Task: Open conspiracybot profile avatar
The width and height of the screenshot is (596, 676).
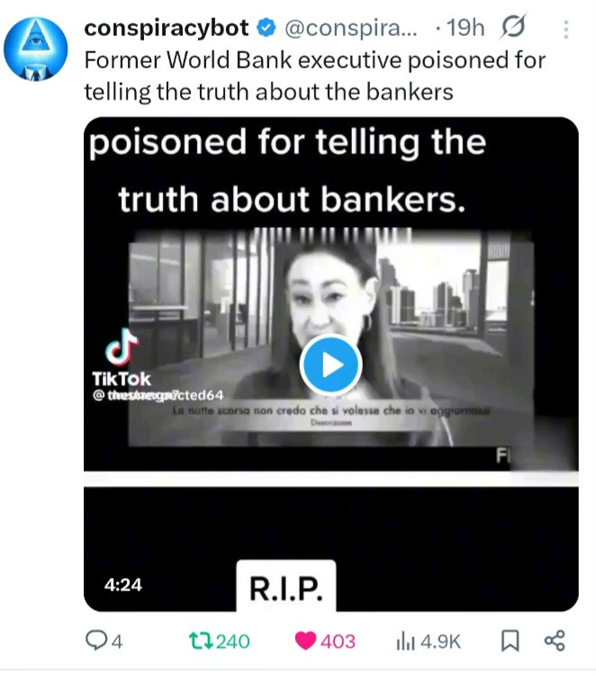Action: pos(35,49)
